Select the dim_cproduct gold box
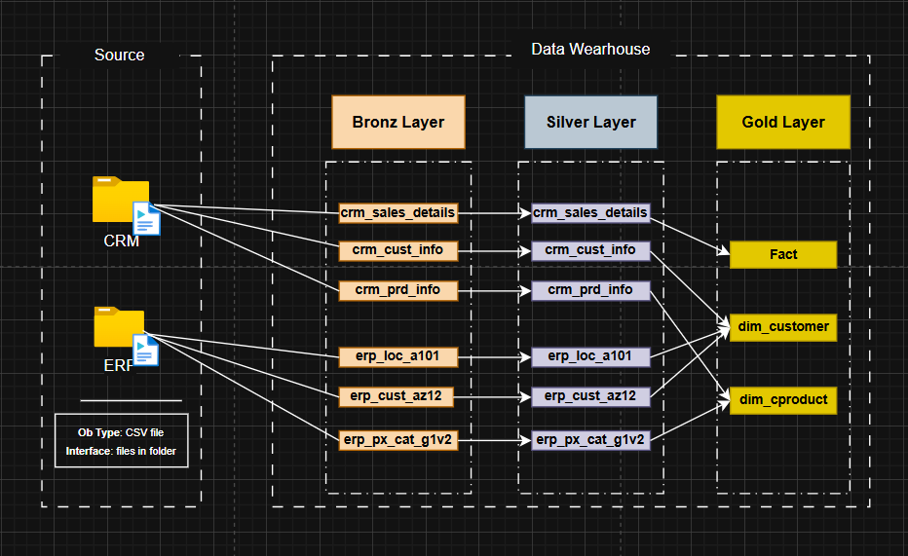Viewport: 908px width, 556px height. [783, 400]
